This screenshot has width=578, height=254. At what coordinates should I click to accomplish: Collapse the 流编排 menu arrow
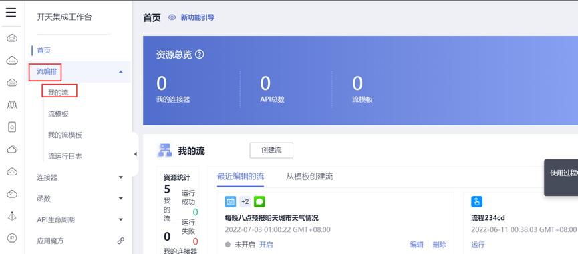(120, 72)
